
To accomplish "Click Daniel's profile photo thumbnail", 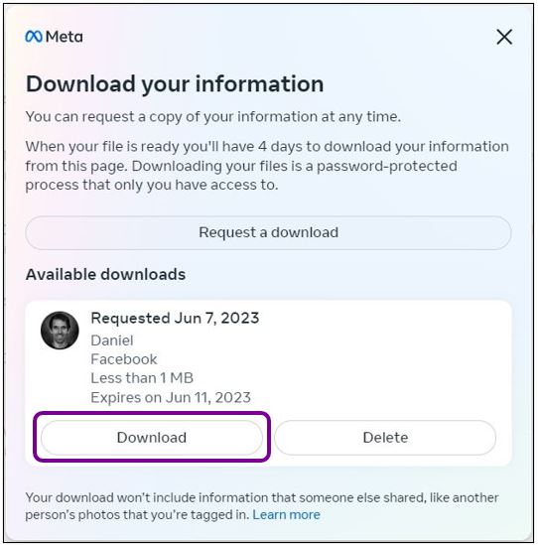I will point(60,331).
